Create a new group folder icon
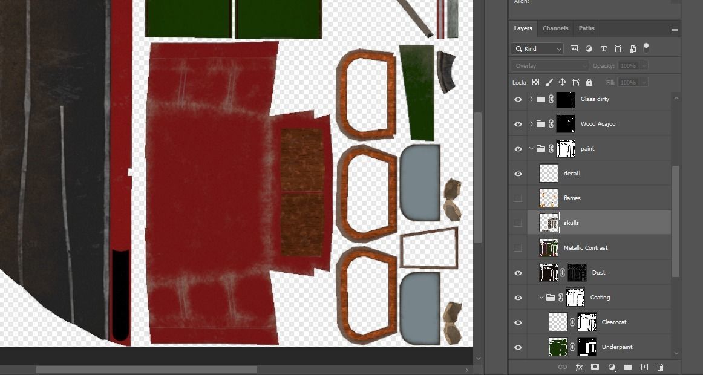 pyautogui.click(x=628, y=367)
